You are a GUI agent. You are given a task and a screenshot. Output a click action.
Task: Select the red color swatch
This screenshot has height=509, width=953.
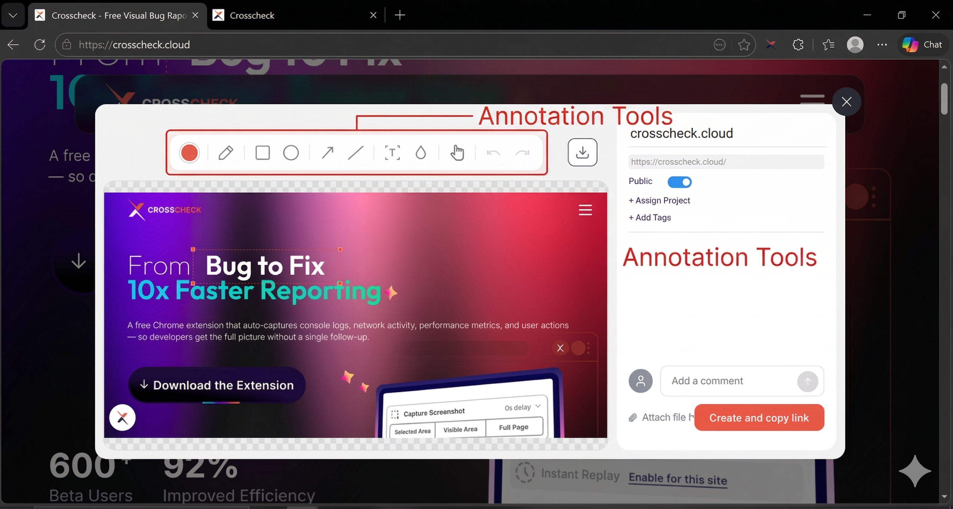(x=190, y=152)
